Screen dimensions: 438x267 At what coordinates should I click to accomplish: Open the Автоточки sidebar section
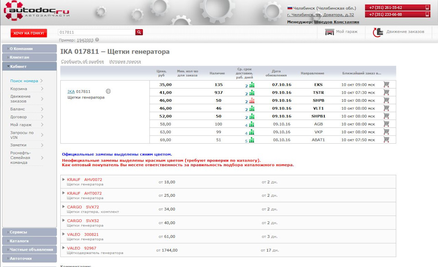[29, 258]
